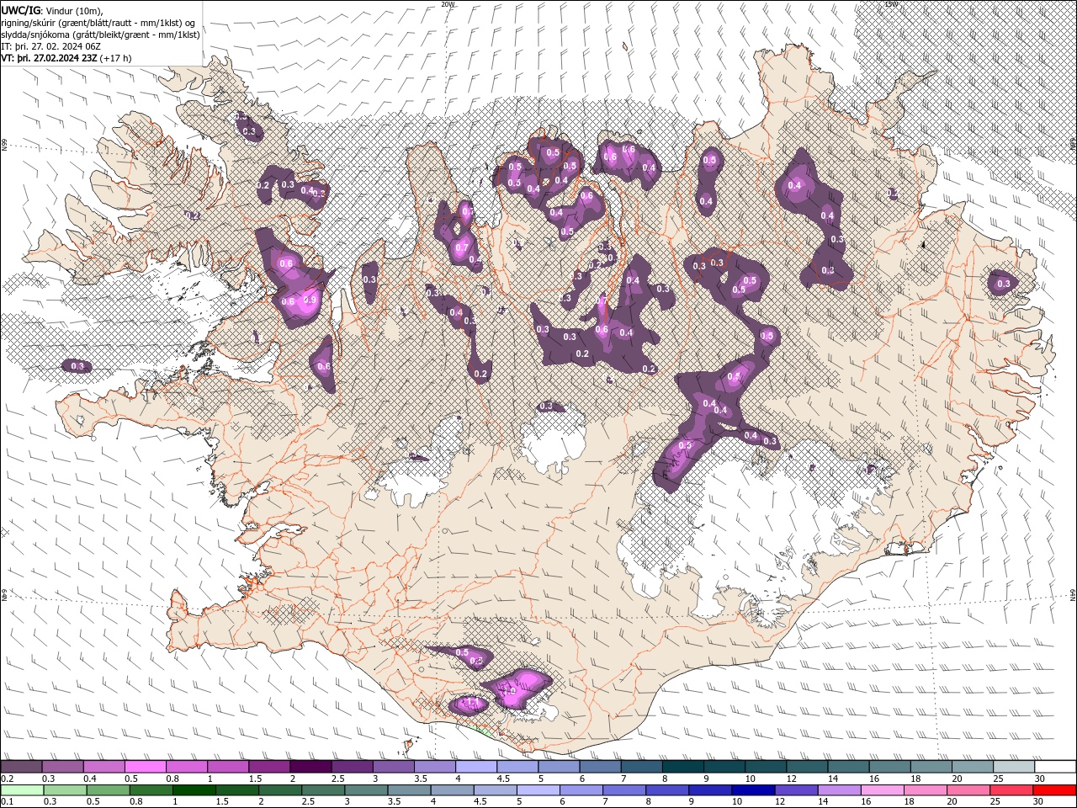Image resolution: width=1077 pixels, height=808 pixels.
Task: Click the '0.4' label in the snow legend
Action: point(89,779)
